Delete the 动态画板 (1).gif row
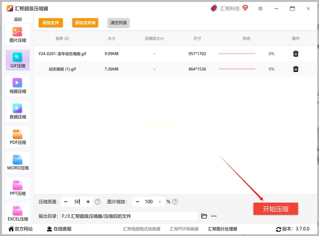319x236 pixels. [x=296, y=69]
